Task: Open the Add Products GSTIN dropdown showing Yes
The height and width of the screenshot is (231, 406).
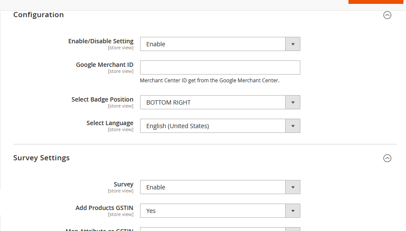Action: pyautogui.click(x=213, y=211)
